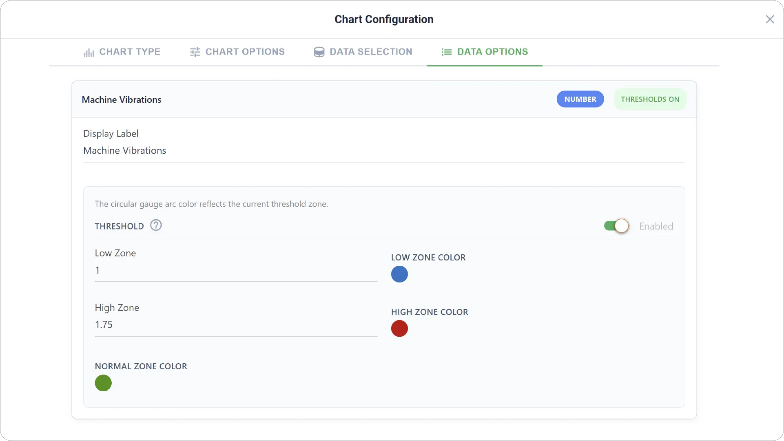Pick the blue Low Zone color swatch

[x=399, y=274]
